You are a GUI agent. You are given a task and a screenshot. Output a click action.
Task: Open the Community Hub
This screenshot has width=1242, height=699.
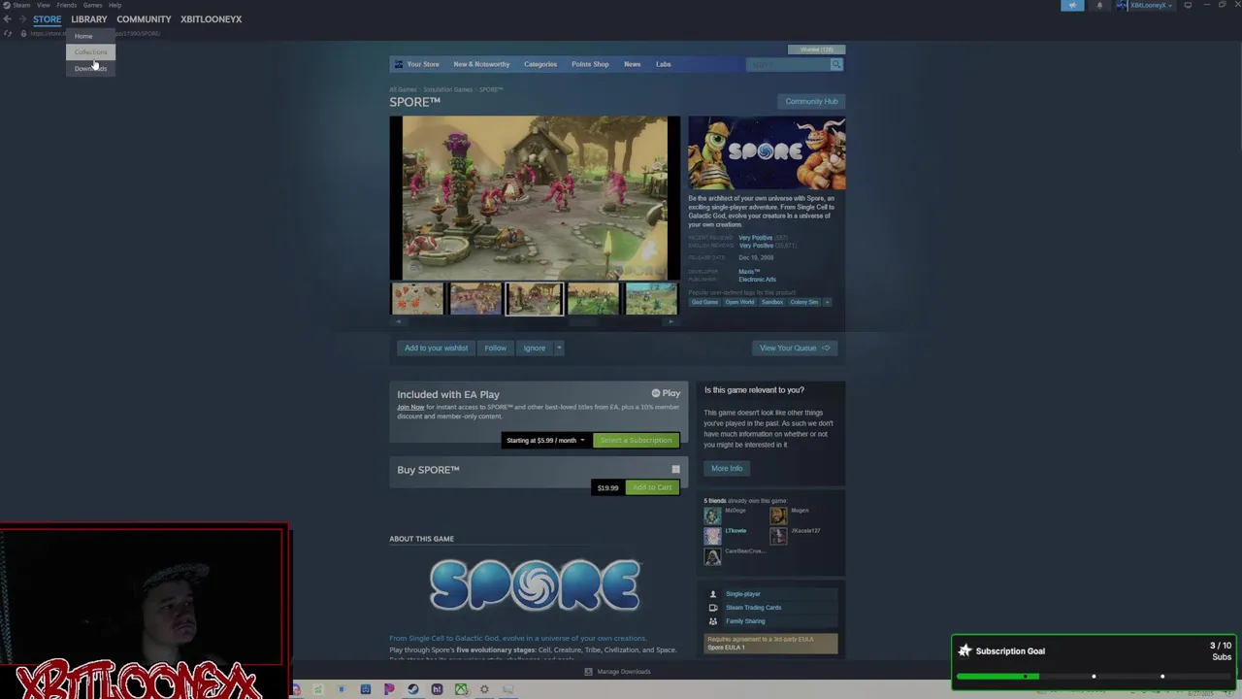[x=811, y=101]
